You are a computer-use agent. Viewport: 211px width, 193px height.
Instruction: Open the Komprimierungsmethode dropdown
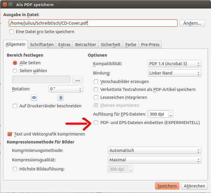154,150
